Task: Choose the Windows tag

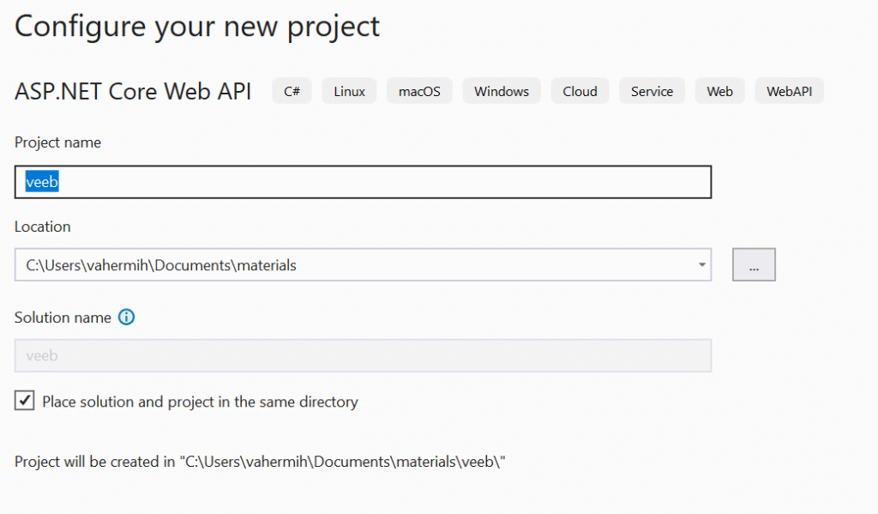Action: pyautogui.click(x=502, y=91)
